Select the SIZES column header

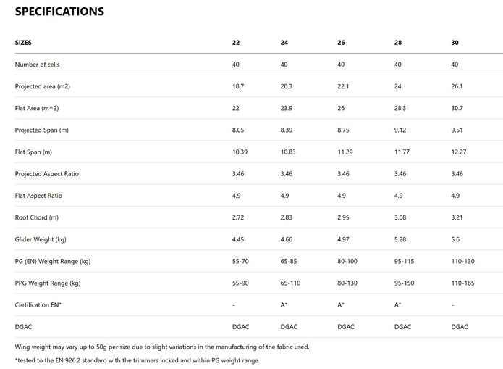(23, 43)
